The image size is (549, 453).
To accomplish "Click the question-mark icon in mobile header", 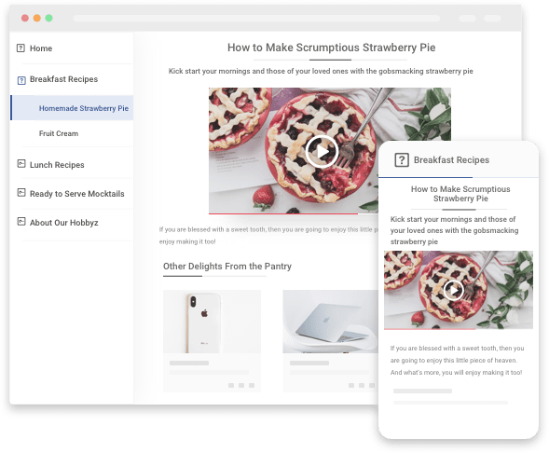I will (402, 160).
